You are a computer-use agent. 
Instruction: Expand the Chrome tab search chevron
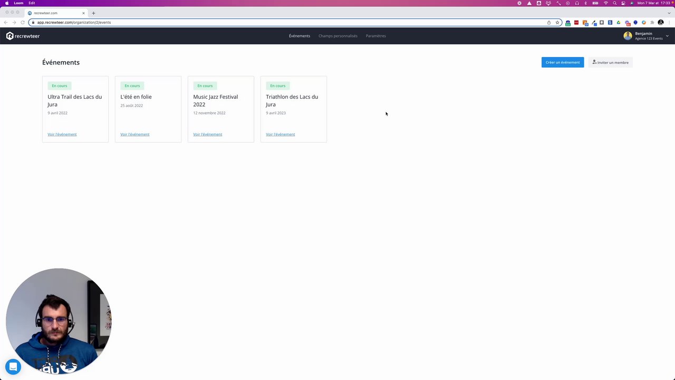(669, 13)
